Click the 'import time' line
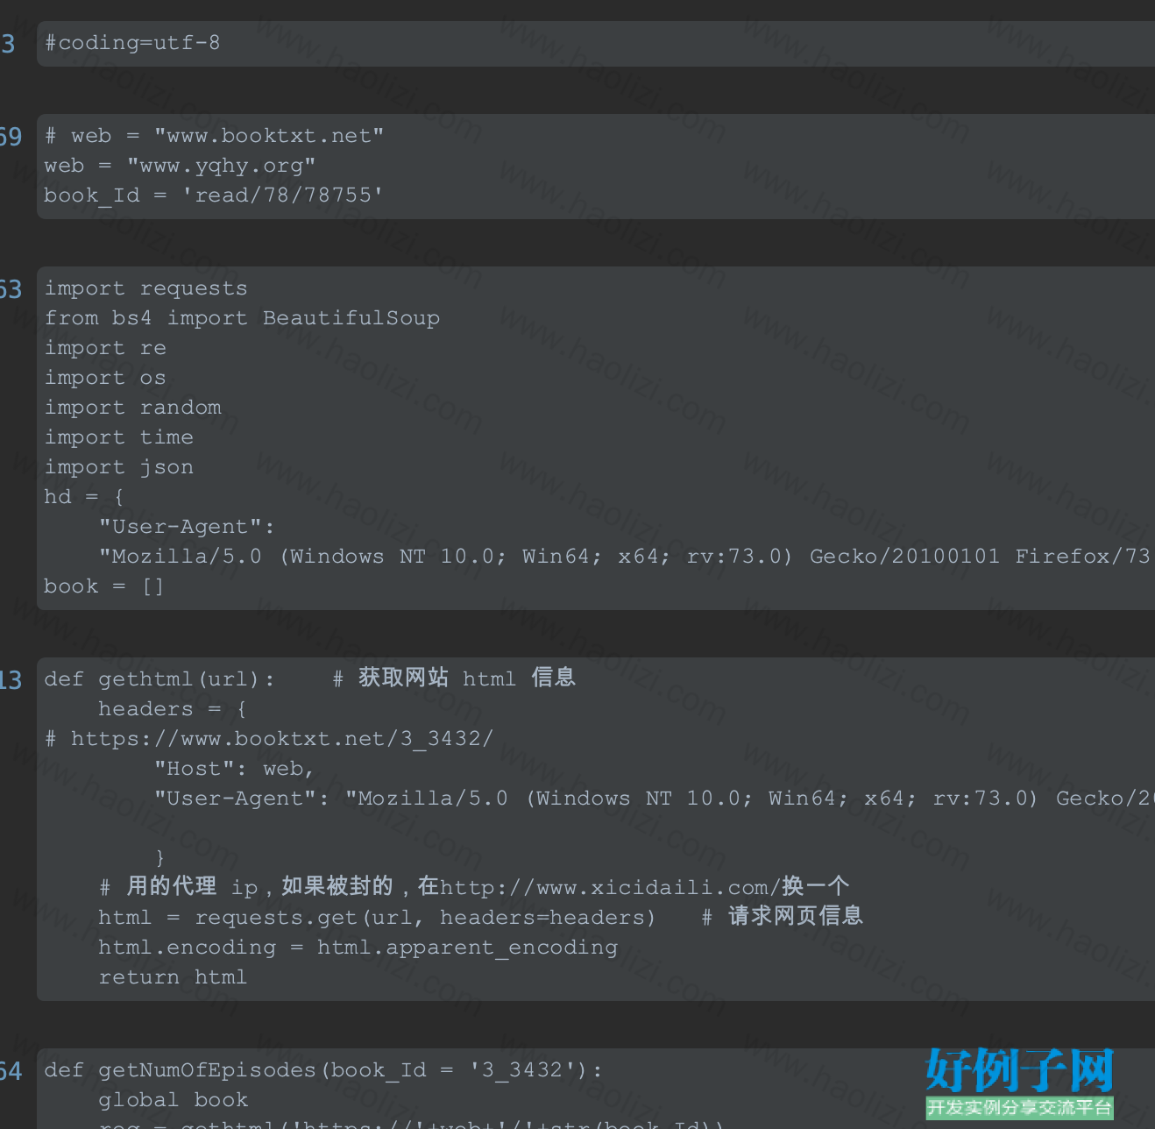This screenshot has height=1129, width=1155. point(118,437)
